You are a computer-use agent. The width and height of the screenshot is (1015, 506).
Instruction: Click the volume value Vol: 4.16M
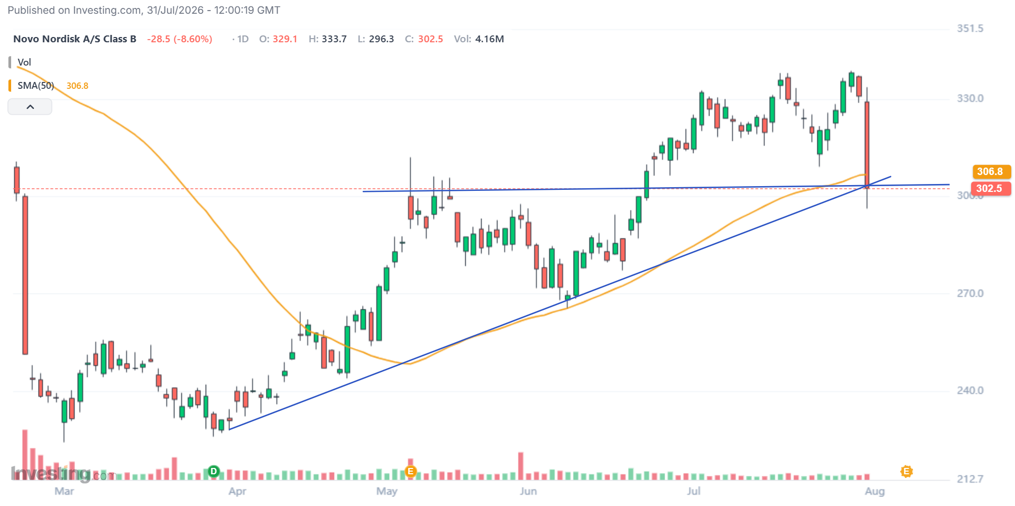(479, 39)
